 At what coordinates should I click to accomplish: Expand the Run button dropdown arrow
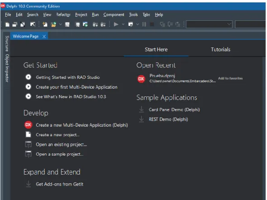[x=123, y=24]
